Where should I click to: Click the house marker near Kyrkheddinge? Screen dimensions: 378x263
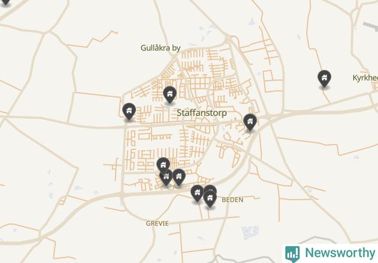[x=324, y=78]
